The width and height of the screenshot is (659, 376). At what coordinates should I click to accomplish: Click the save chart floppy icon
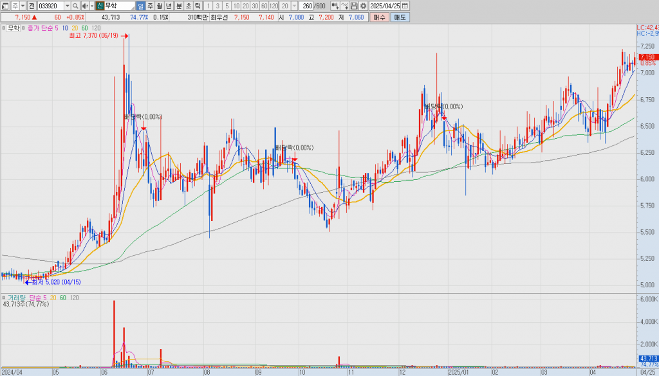[354, 6]
